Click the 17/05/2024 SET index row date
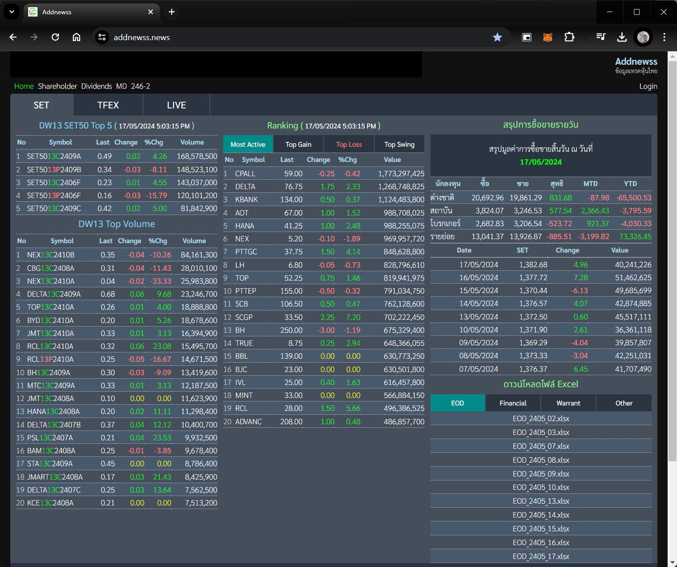This screenshot has height=567, width=677. point(478,265)
